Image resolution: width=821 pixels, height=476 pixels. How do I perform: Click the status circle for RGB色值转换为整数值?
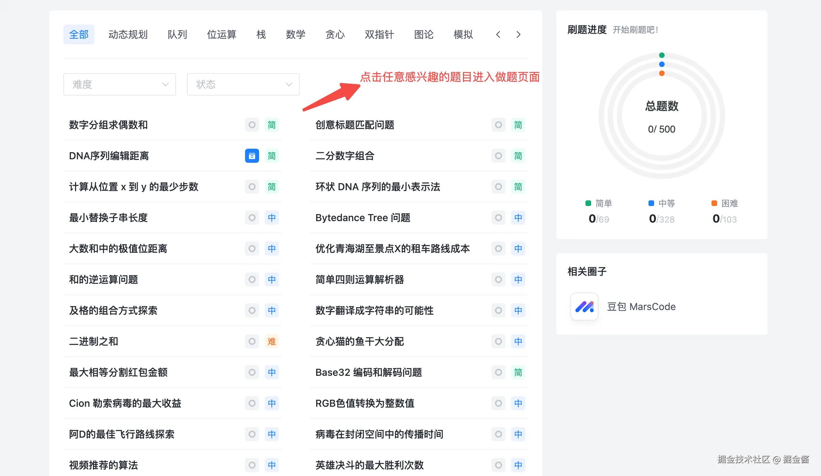[x=498, y=403]
